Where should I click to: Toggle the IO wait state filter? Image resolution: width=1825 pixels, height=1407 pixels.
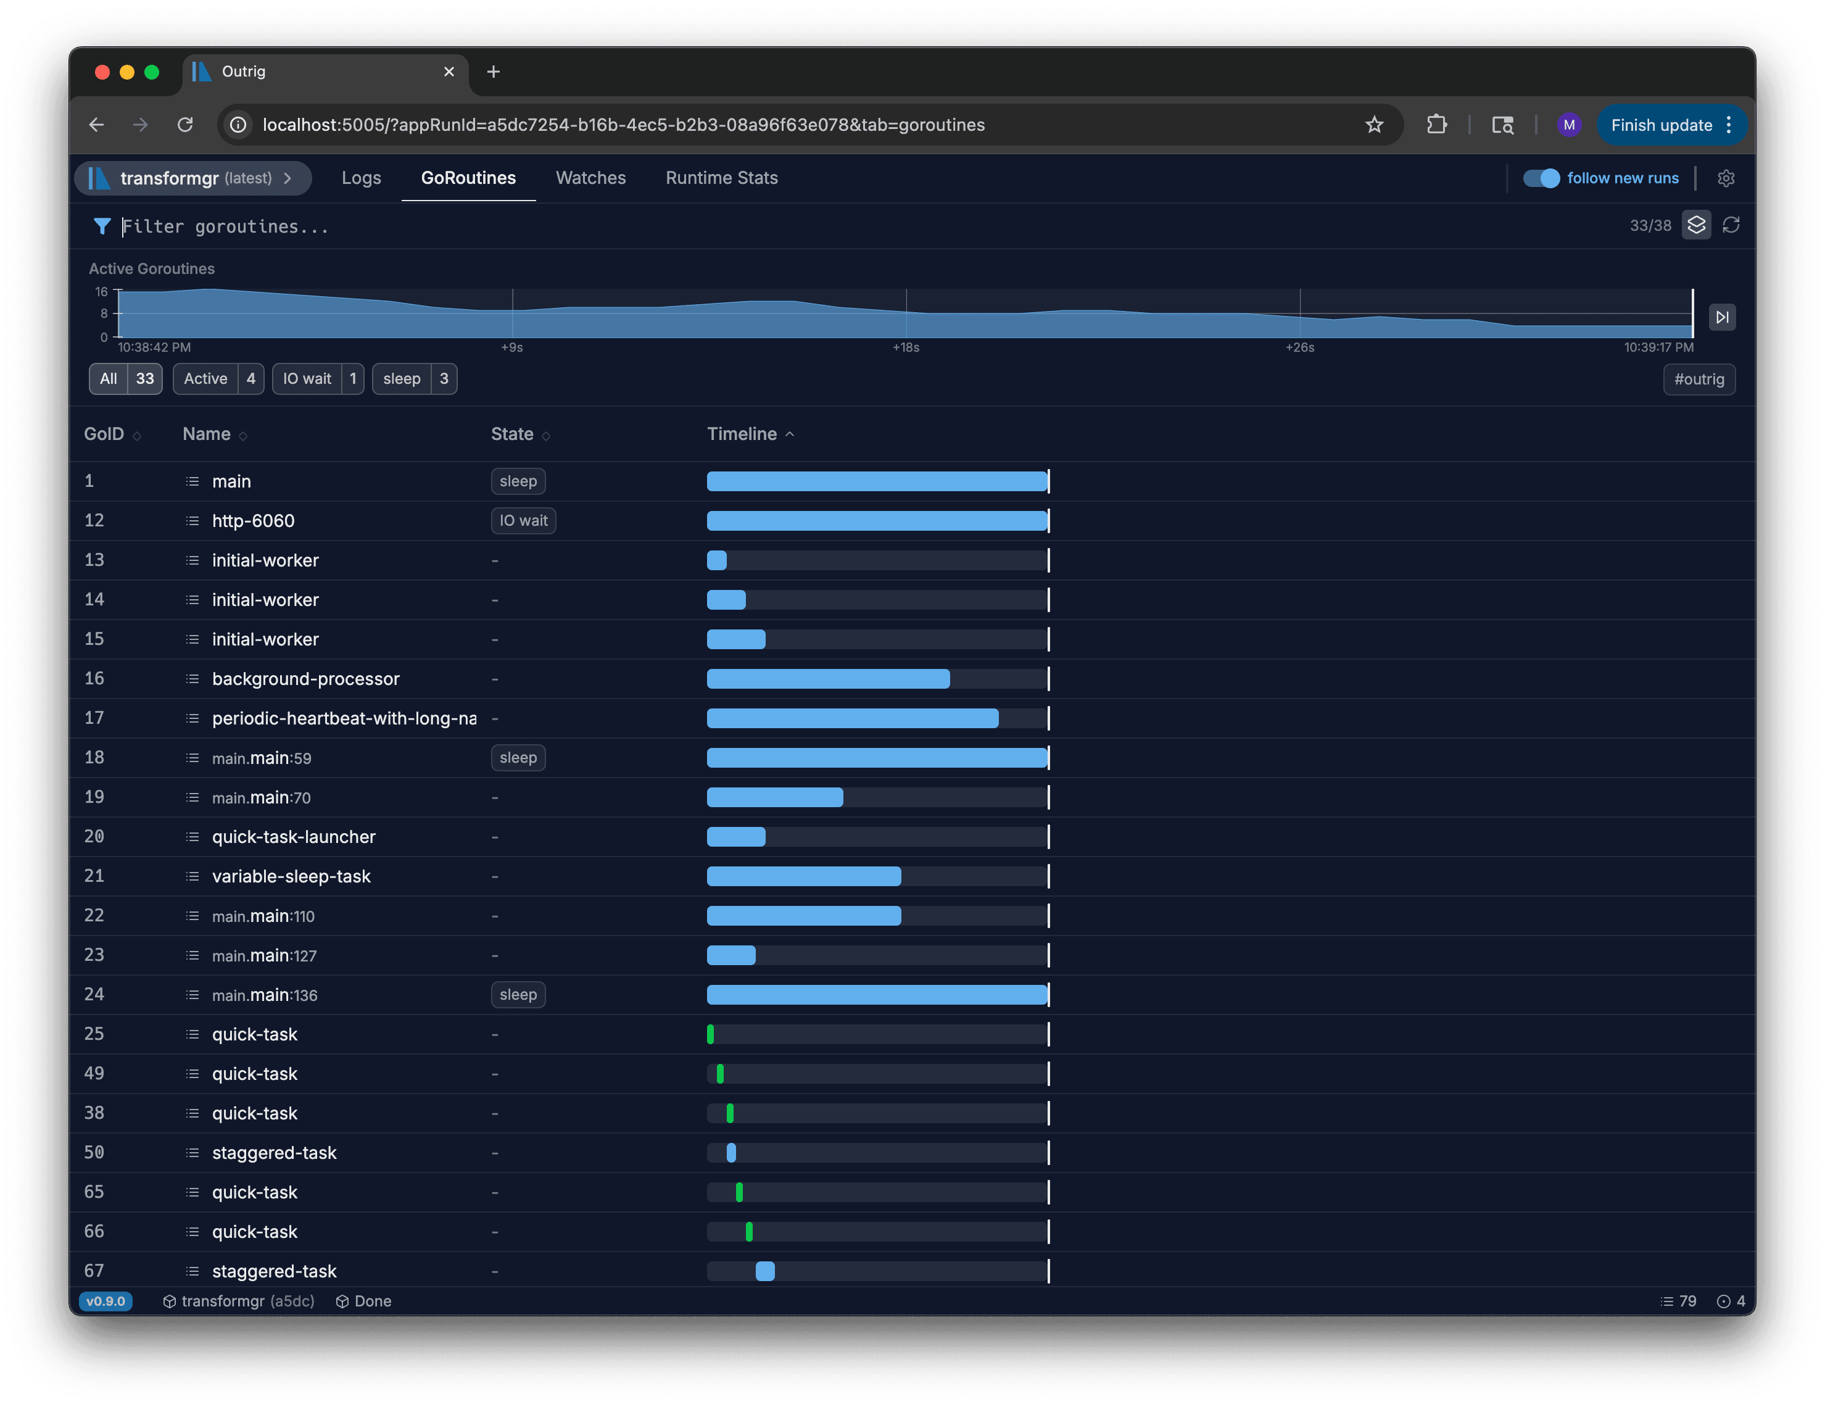318,379
